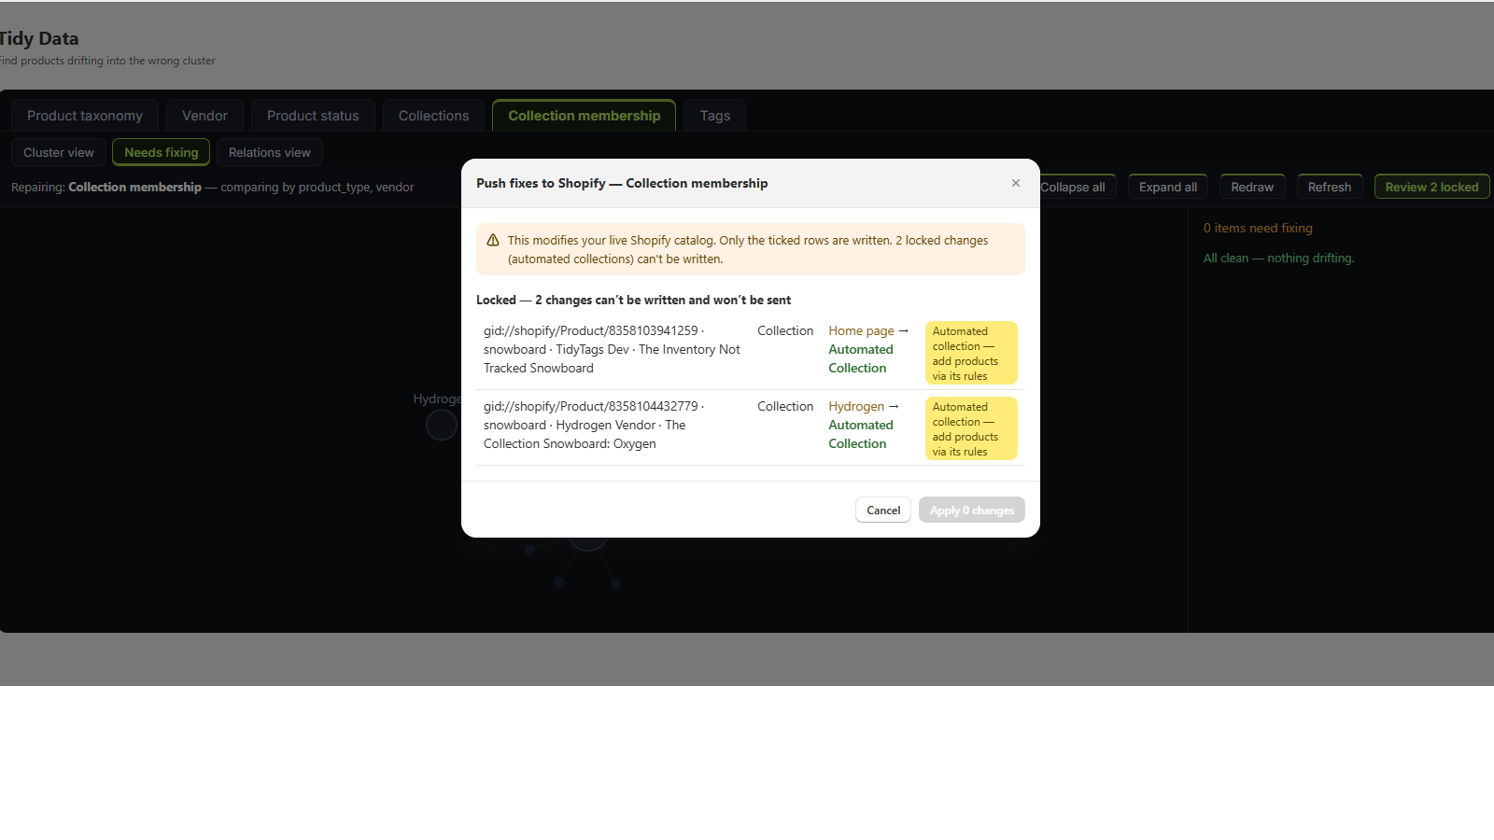Click the warning triangle icon in alert
1494x840 pixels.
coord(493,240)
